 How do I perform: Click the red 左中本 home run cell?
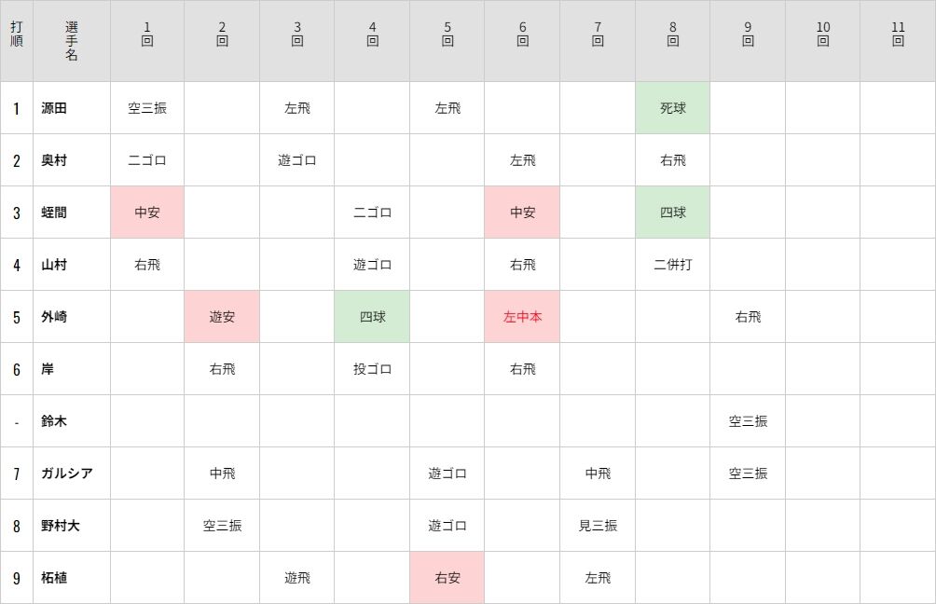(522, 317)
